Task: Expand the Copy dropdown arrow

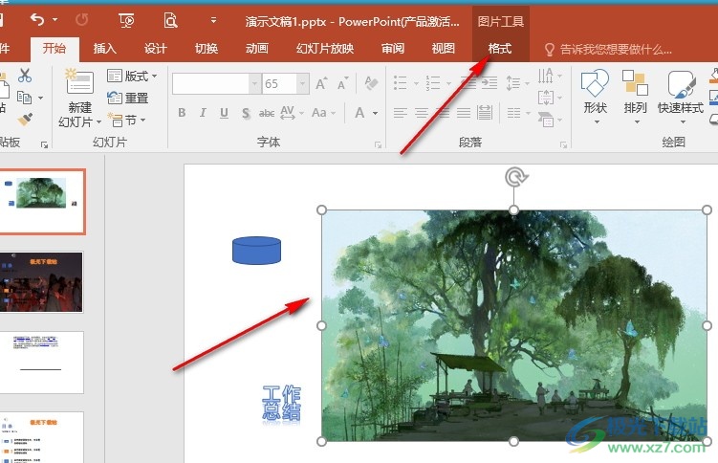Action: pyautogui.click(x=41, y=98)
